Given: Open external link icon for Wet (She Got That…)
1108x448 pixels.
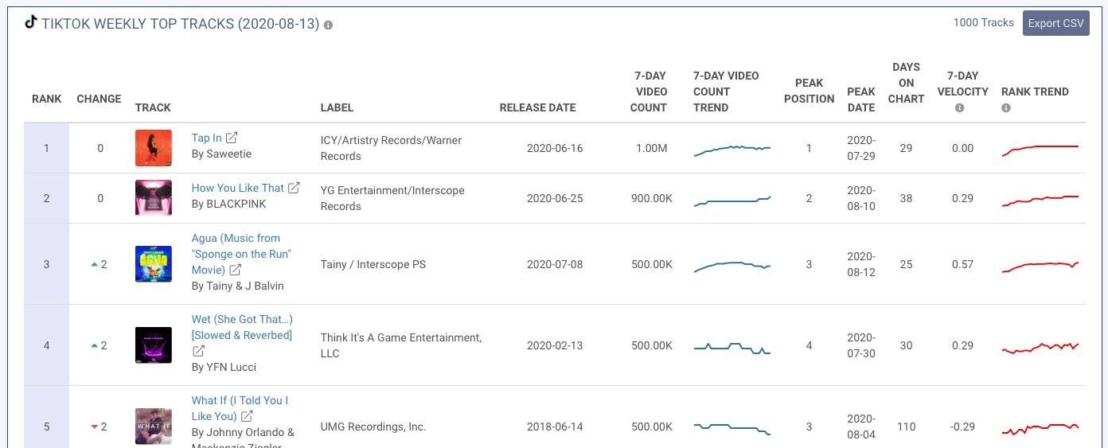Looking at the screenshot, I should click(x=199, y=351).
